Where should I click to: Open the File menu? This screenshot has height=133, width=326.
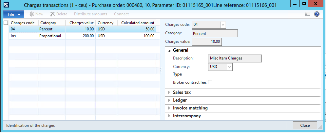(13, 14)
